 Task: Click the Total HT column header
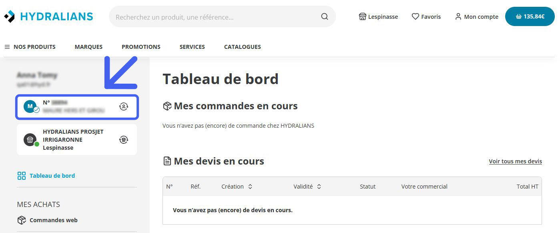pos(528,187)
